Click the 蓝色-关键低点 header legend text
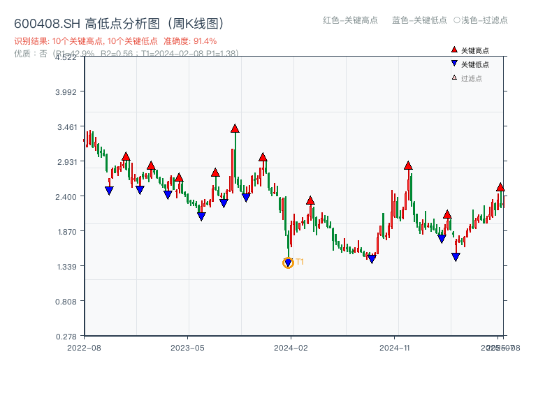Viewport: 559px width, 419px height. [x=419, y=20]
